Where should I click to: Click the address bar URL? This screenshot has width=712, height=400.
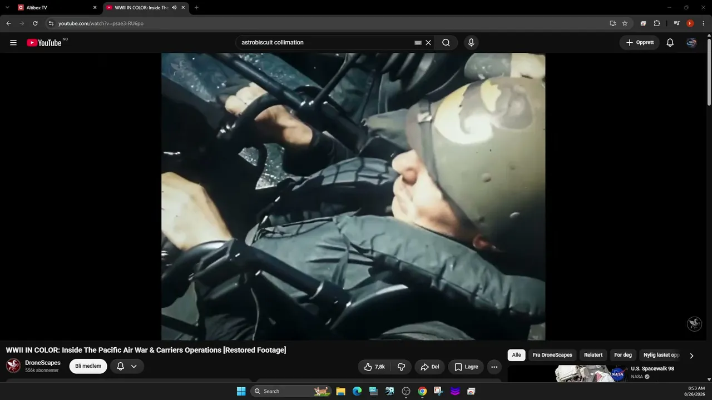pos(101,23)
